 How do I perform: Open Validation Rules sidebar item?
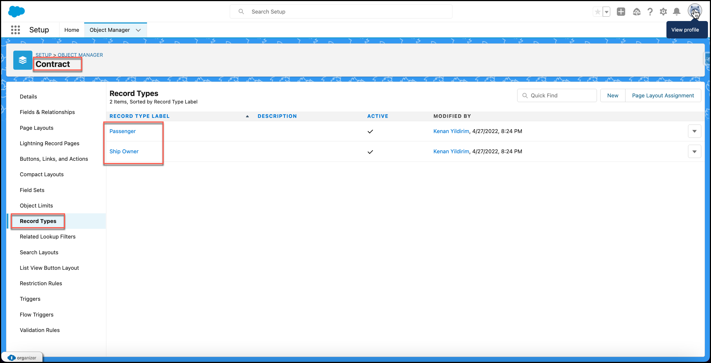click(x=40, y=330)
